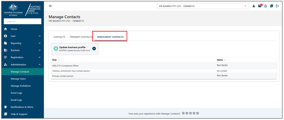The image size is (284, 120).
Task: Rate the experience with the fourth star
Action: click(194, 113)
